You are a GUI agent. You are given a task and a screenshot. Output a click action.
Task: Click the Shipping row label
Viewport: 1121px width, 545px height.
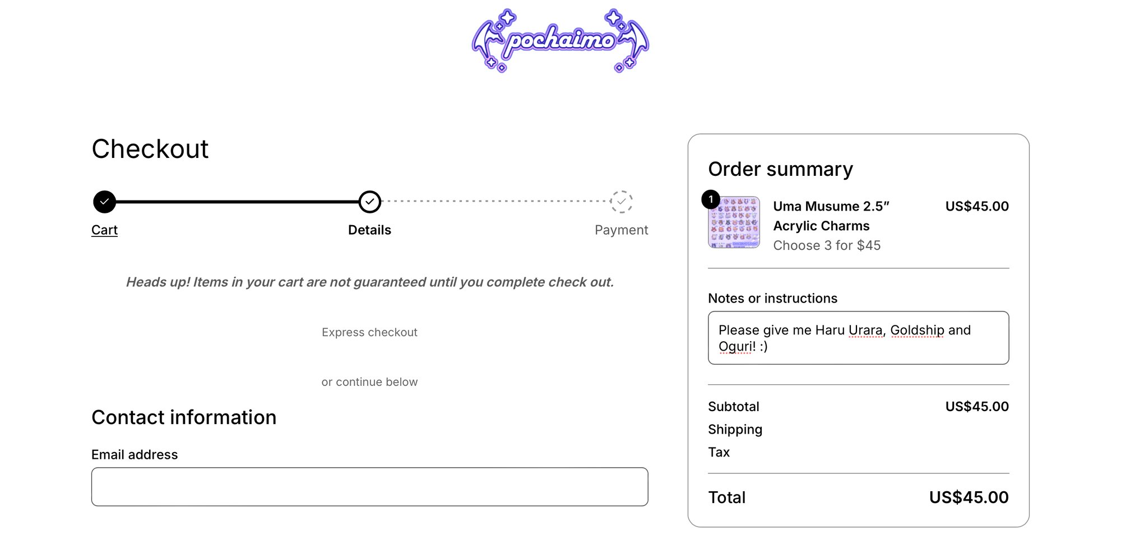click(735, 430)
